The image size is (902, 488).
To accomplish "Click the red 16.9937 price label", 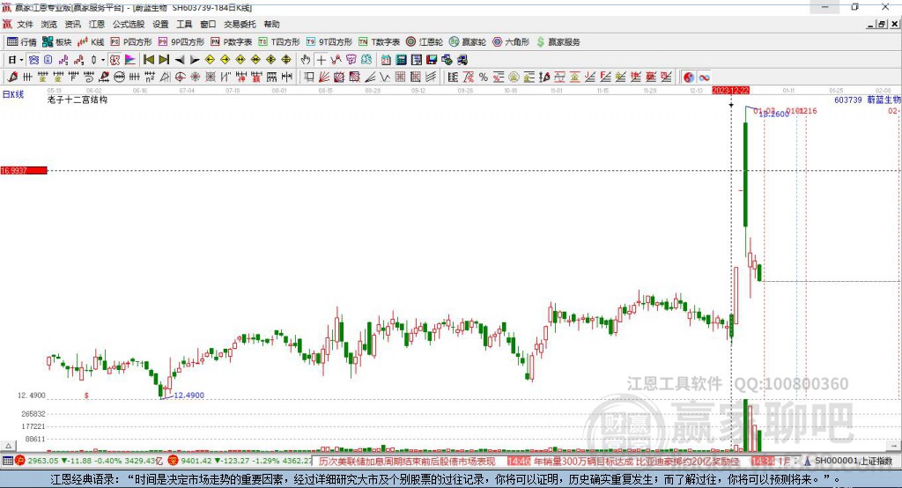I will coord(24,171).
